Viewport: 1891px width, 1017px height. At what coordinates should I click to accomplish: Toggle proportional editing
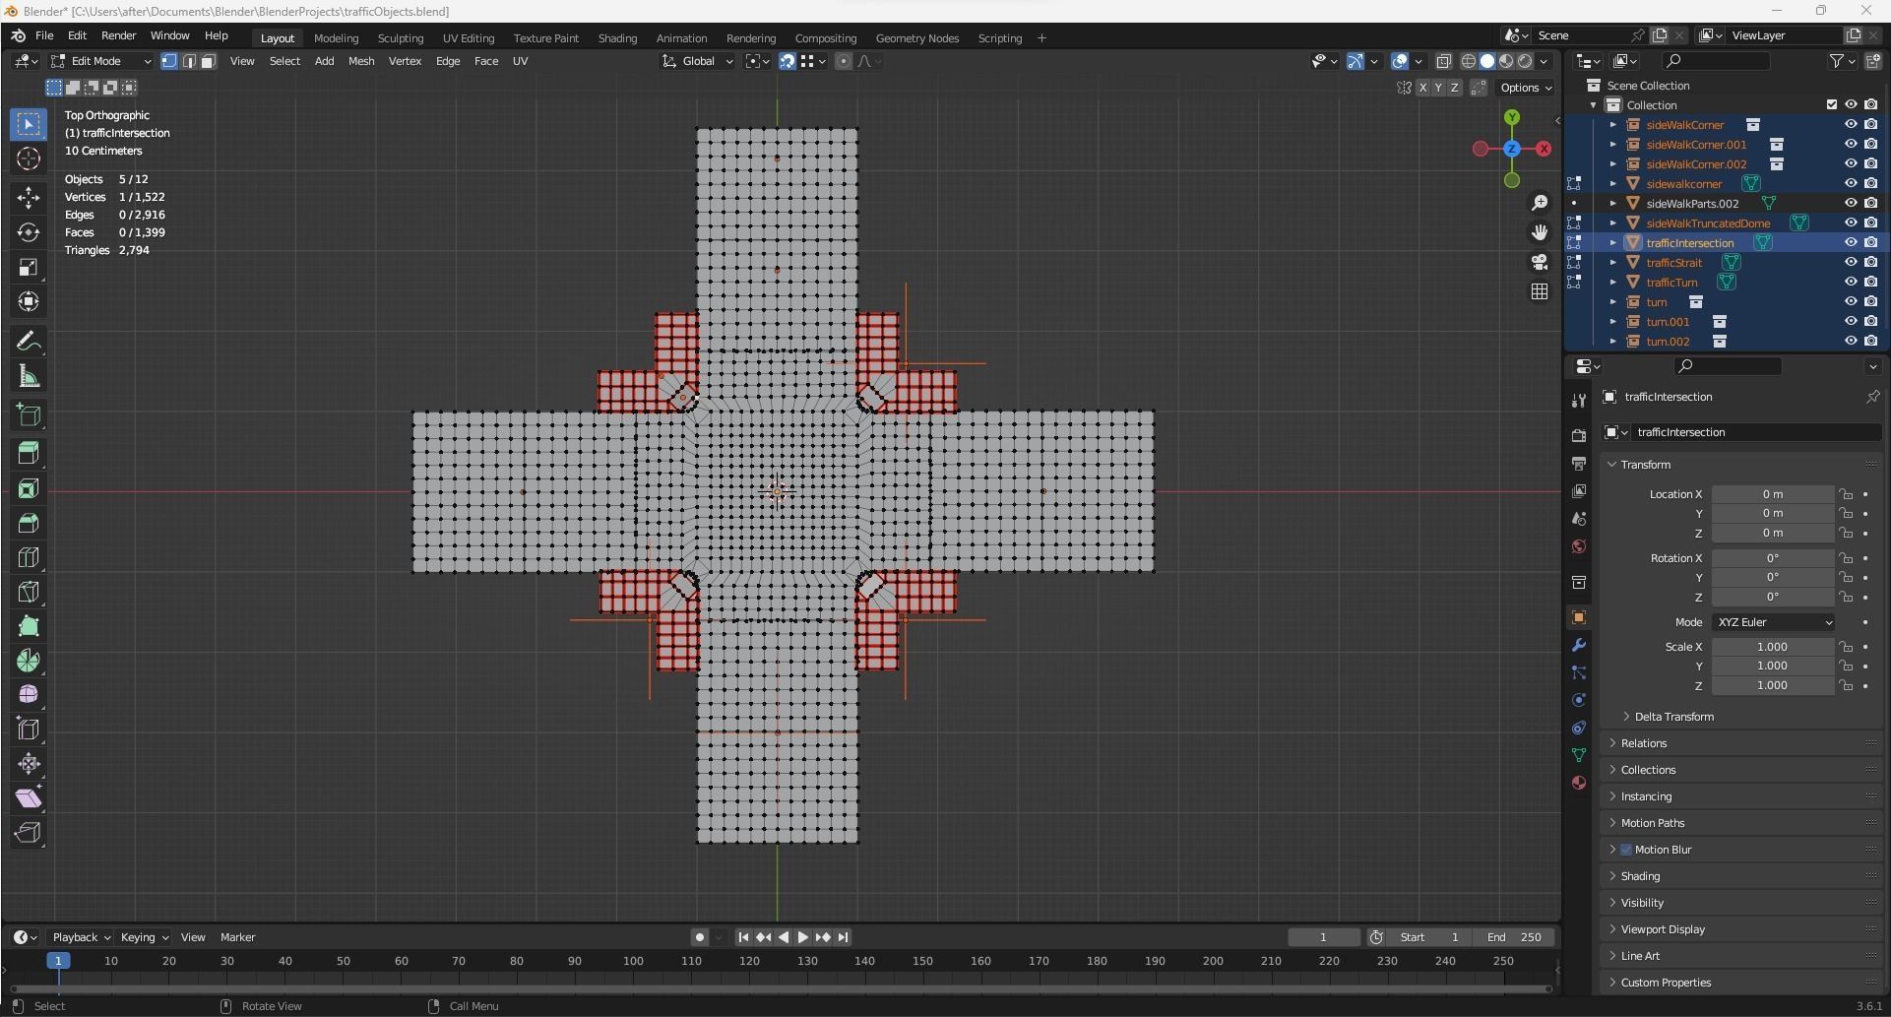tap(844, 61)
